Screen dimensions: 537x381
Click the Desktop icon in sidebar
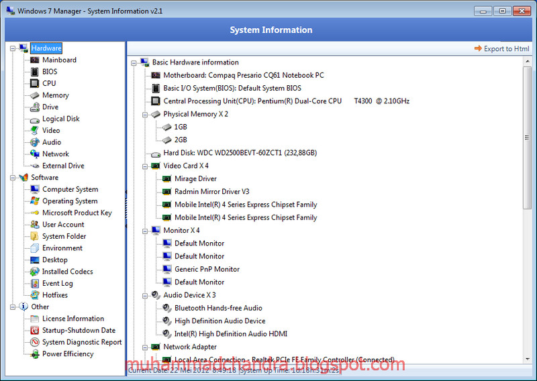35,260
